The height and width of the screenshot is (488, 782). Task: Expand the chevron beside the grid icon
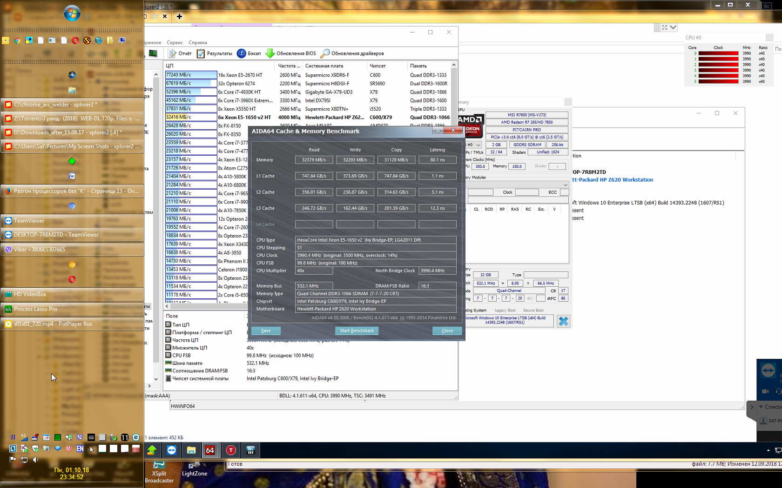(673, 27)
